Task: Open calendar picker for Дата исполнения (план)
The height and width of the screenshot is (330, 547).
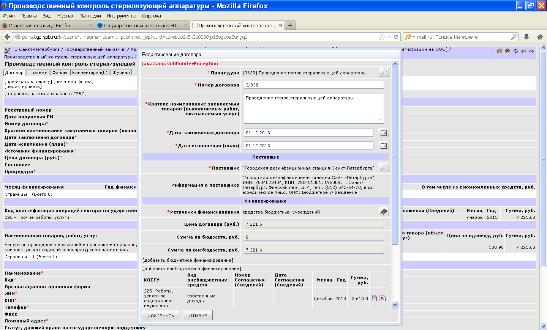Action: pos(383,146)
